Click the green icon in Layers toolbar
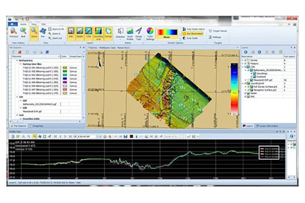This screenshot has width=305, height=203. (x=281, y=52)
